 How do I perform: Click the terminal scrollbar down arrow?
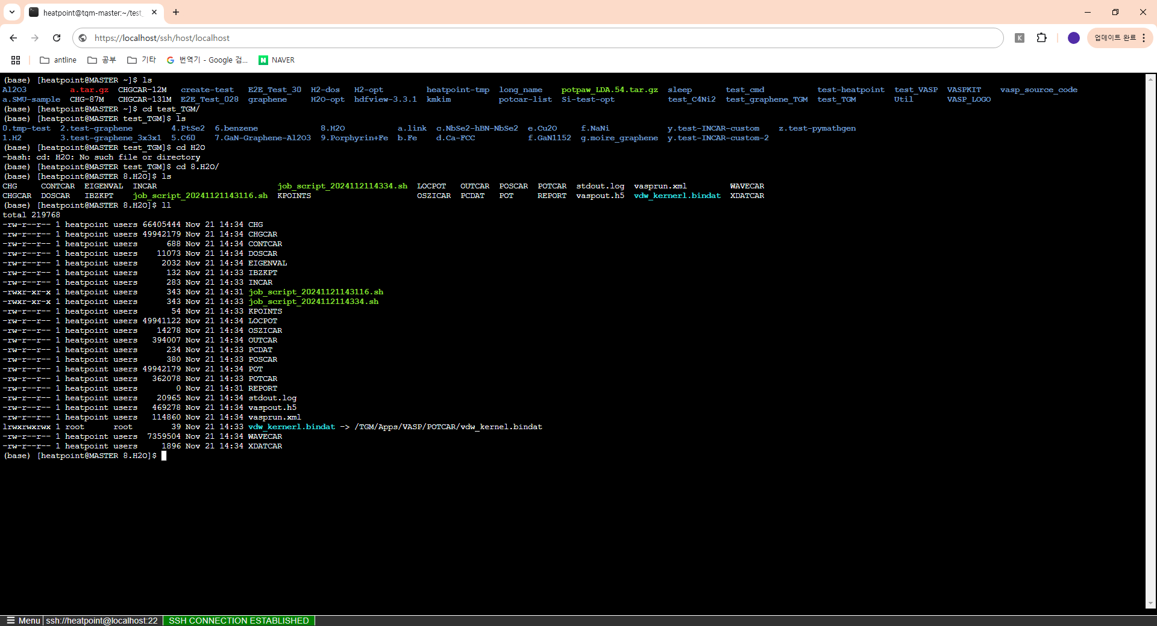coord(1150,604)
